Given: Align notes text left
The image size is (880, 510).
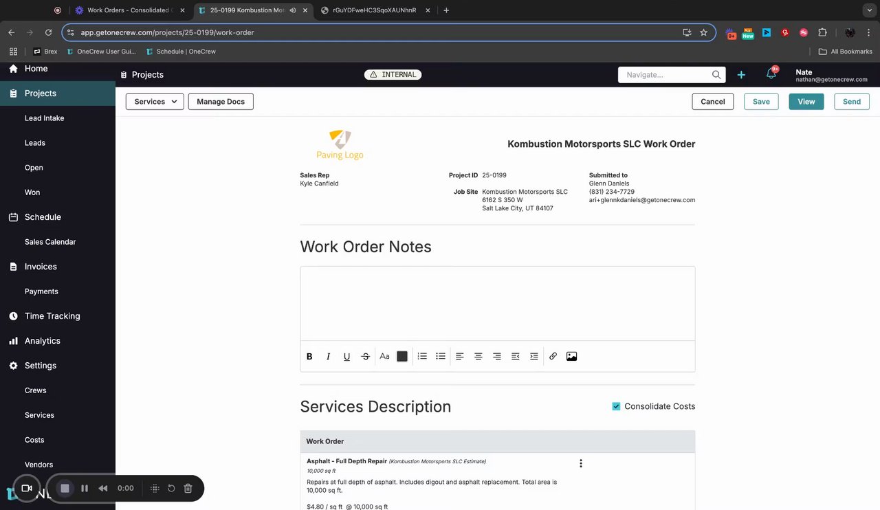Looking at the screenshot, I should point(460,356).
